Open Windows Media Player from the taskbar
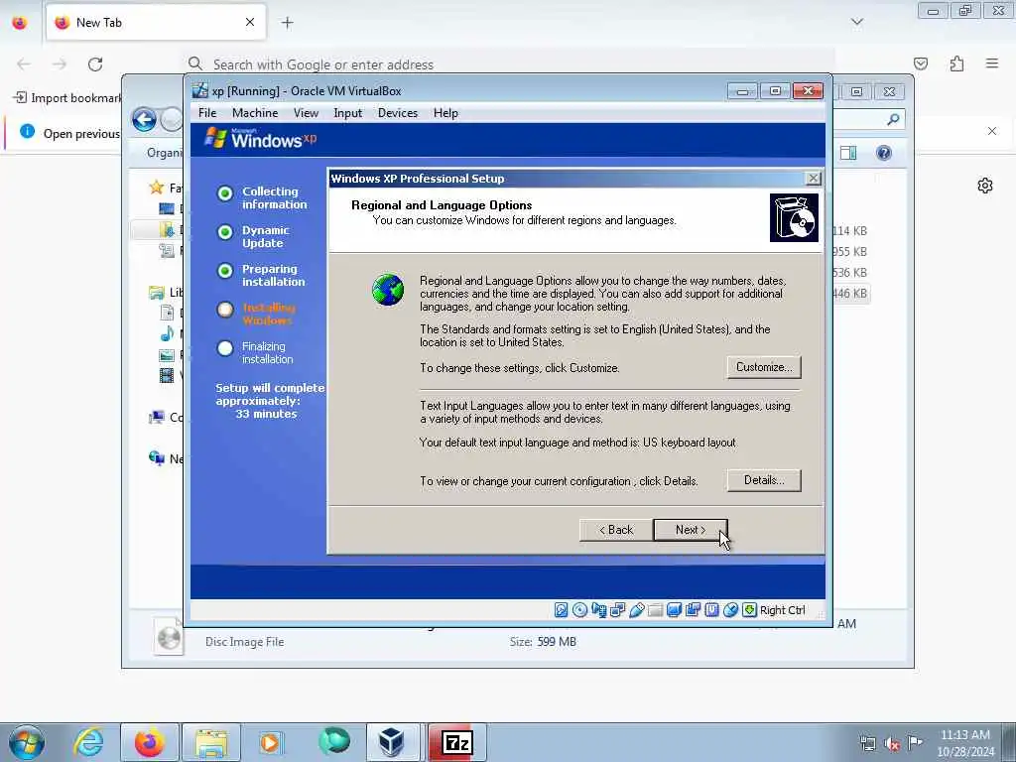 pos(270,742)
